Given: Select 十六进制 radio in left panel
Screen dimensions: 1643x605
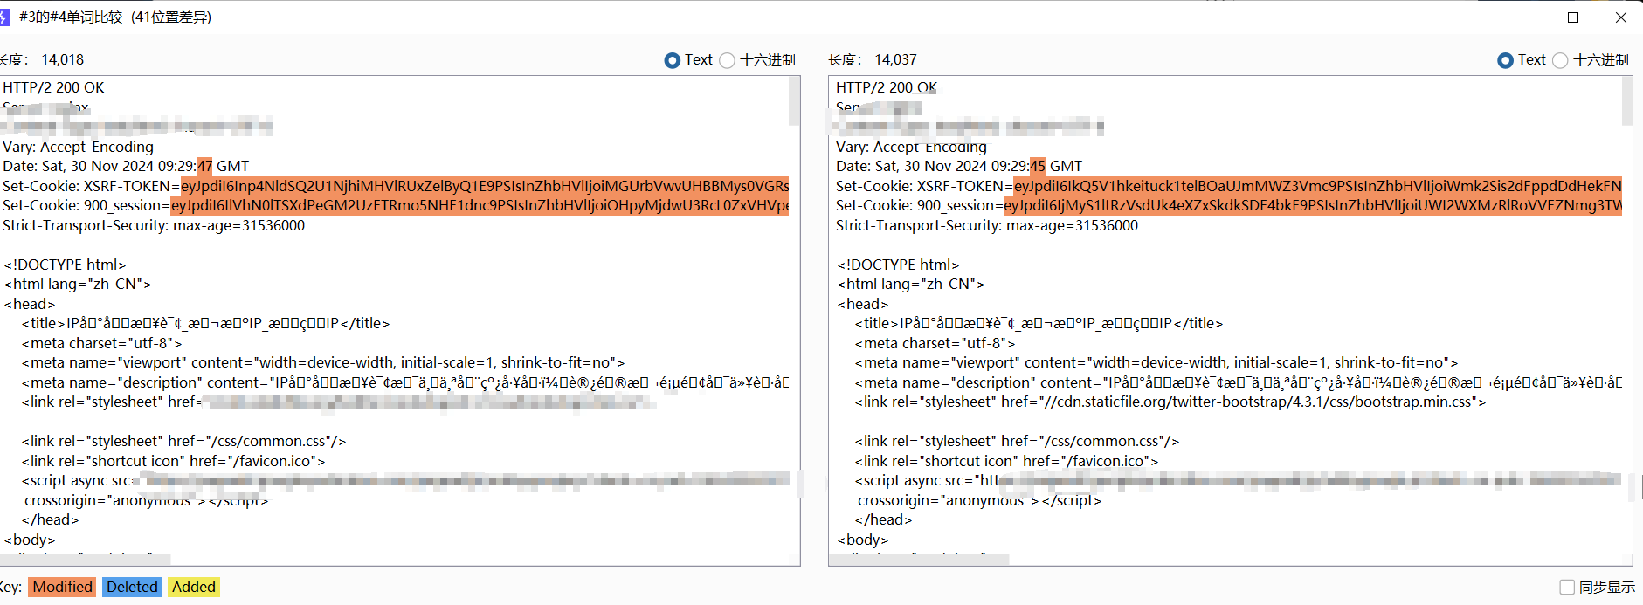Looking at the screenshot, I should point(727,60).
